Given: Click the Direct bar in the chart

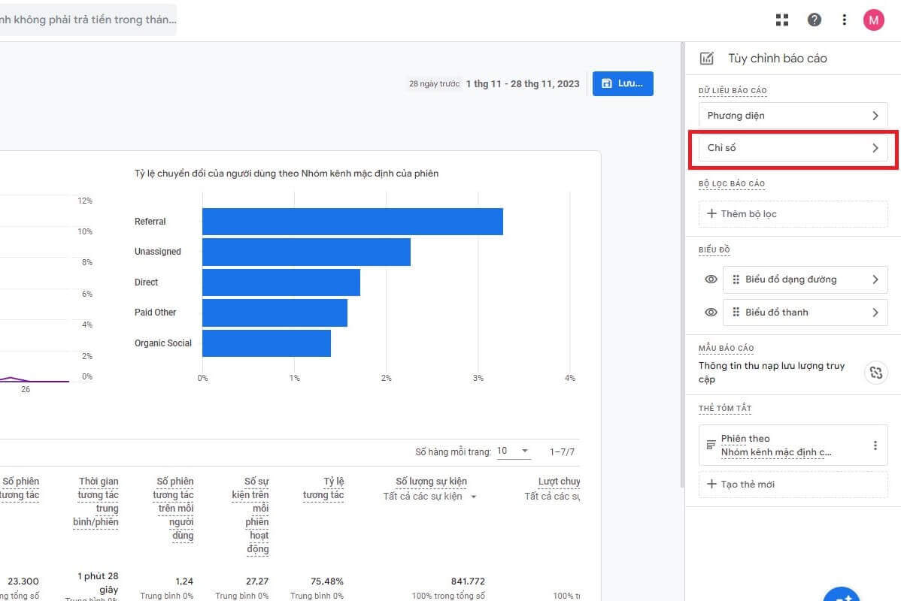Looking at the screenshot, I should [x=281, y=282].
